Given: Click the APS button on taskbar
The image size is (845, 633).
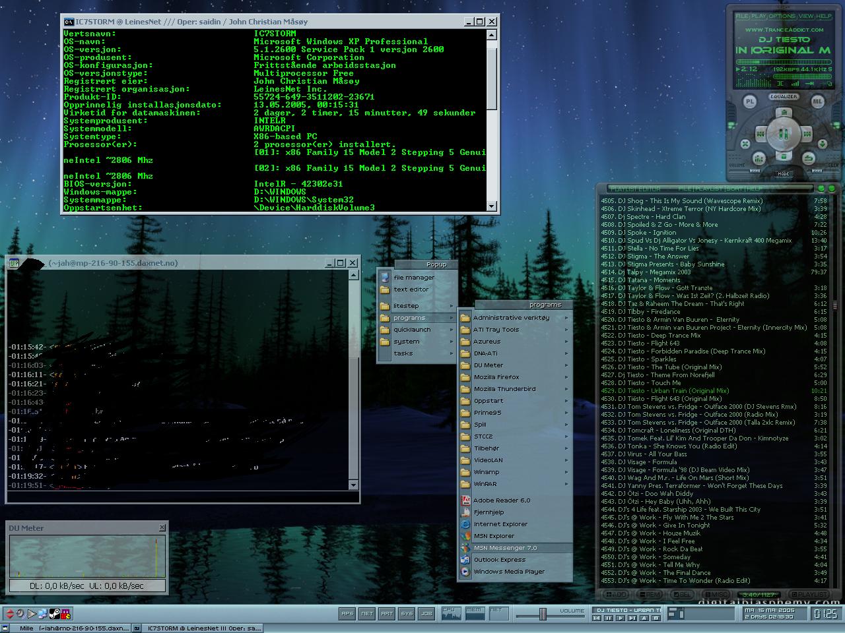Looking at the screenshot, I should coord(347,614).
